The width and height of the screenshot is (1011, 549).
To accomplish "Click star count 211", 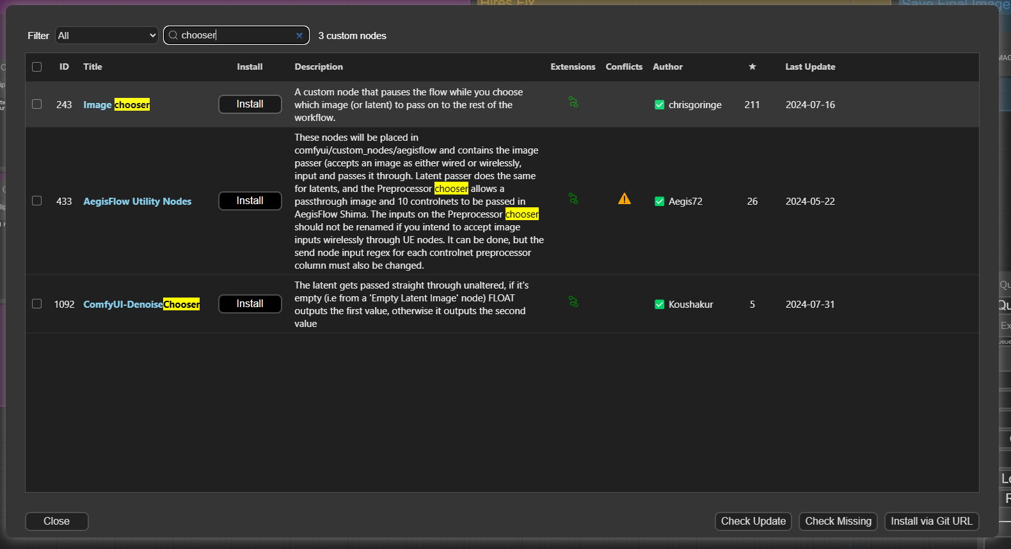I will click(752, 105).
